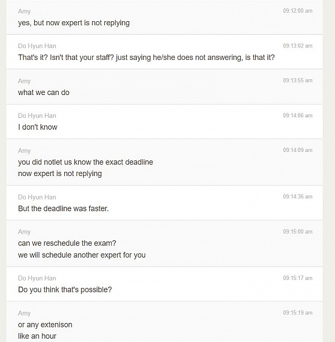Screen dimensions: 335x342
Task: Click the 09:12:00 am timestamp
Action: tap(297, 11)
